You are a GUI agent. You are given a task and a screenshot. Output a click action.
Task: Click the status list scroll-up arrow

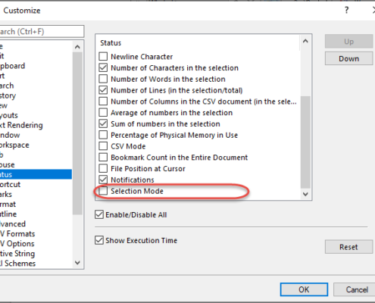click(x=305, y=41)
